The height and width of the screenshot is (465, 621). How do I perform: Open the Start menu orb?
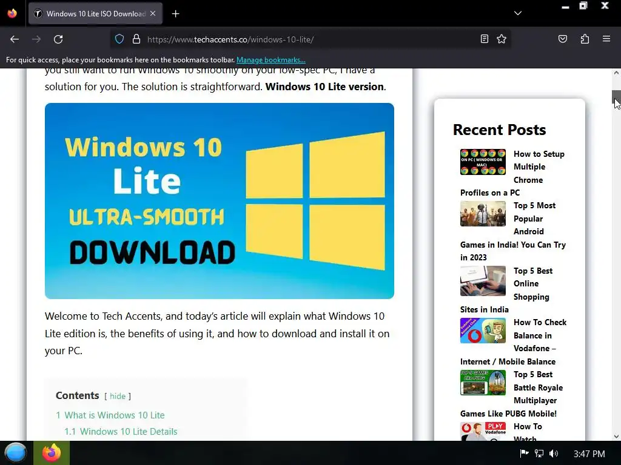(x=16, y=453)
